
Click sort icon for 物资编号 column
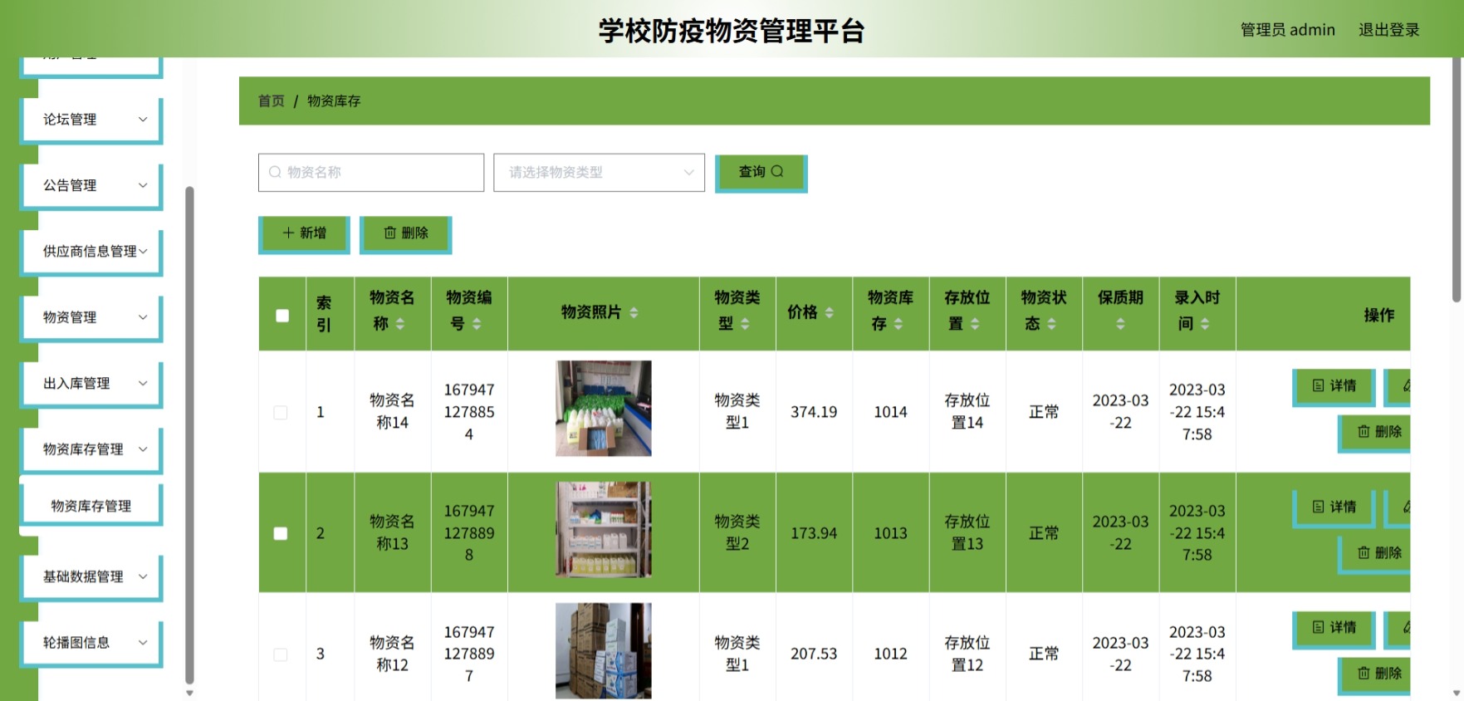(x=477, y=324)
